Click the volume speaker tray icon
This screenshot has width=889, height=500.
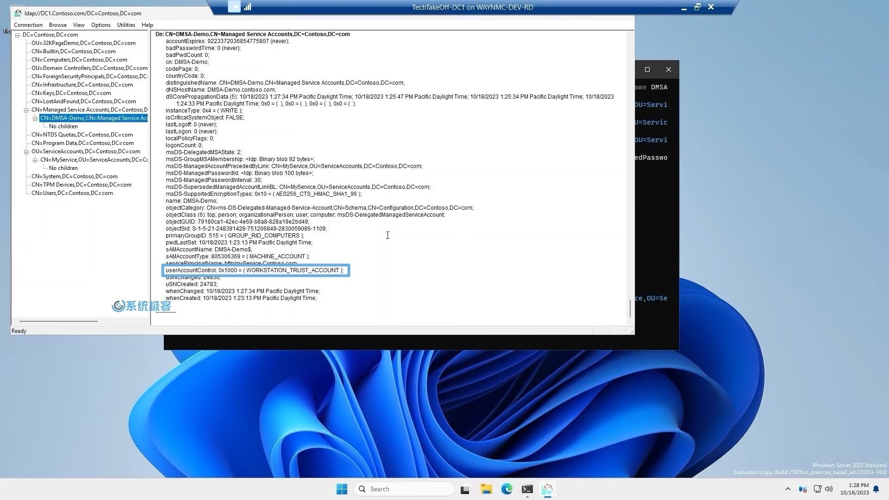pos(829,489)
